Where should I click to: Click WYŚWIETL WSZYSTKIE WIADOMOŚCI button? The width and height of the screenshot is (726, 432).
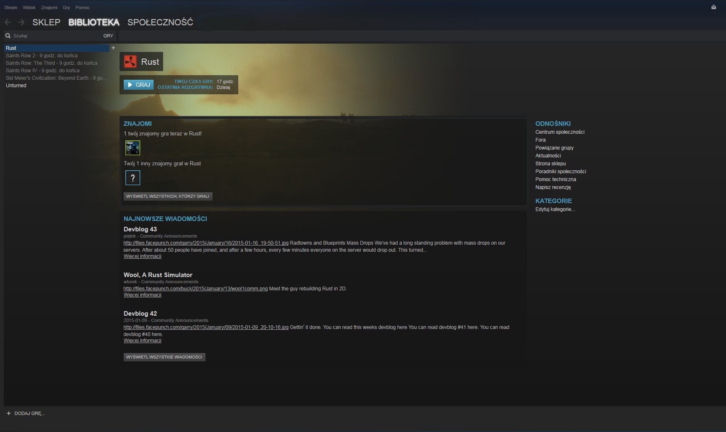click(x=164, y=357)
